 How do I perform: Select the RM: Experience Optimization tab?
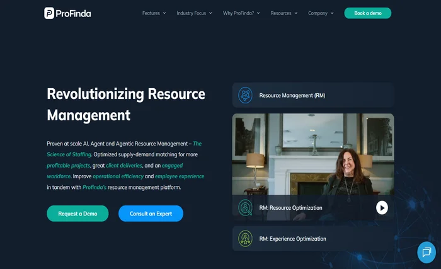313,239
